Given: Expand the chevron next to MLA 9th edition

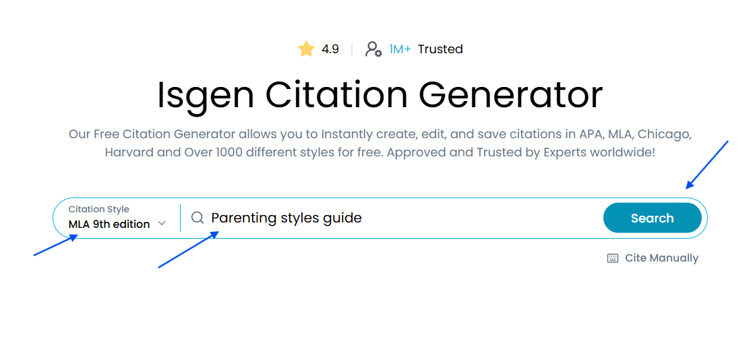Looking at the screenshot, I should (x=162, y=223).
